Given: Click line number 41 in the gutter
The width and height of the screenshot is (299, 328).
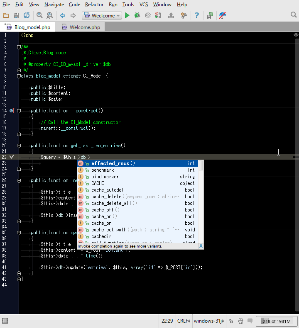Looking at the screenshot, I should pyautogui.click(x=4, y=267).
